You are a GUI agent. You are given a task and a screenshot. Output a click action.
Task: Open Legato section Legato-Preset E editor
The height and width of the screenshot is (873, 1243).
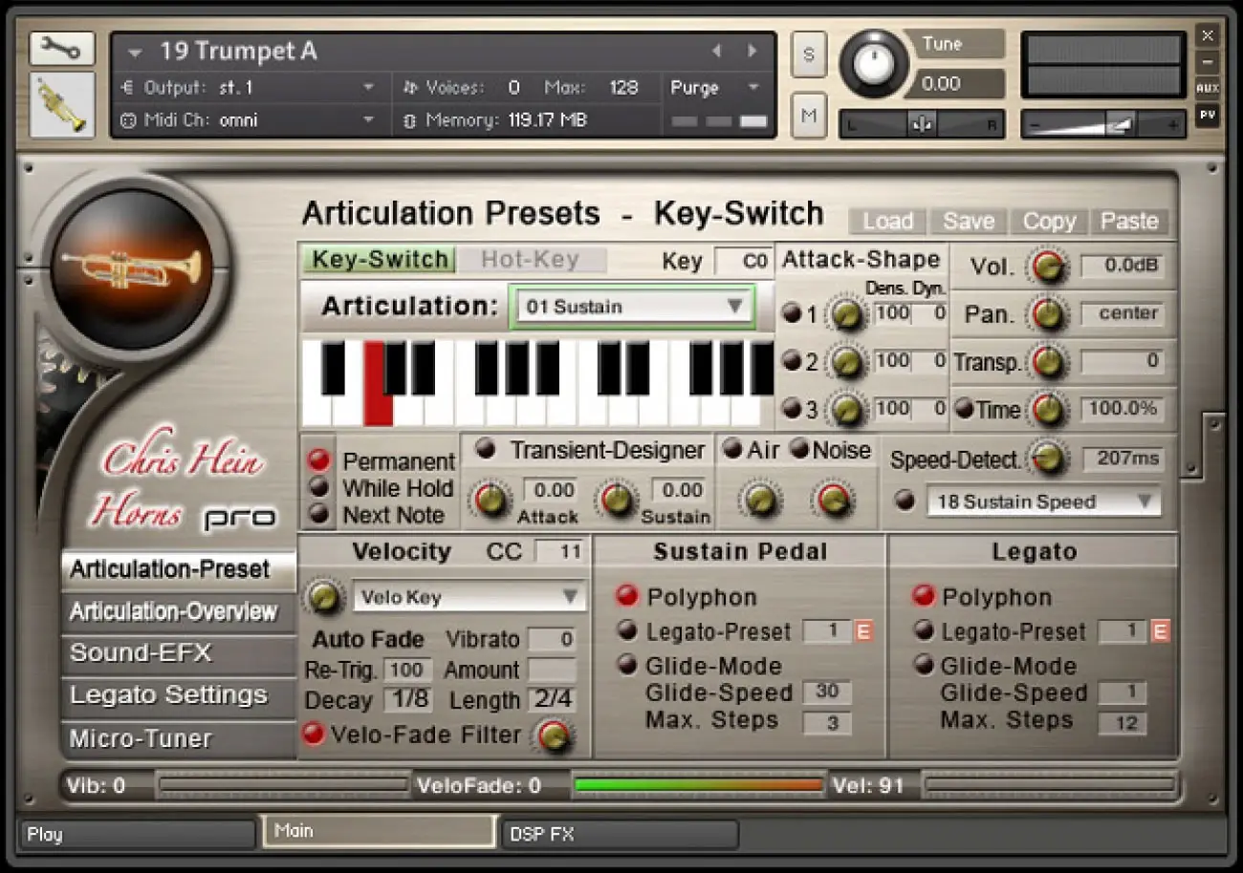tap(1160, 631)
